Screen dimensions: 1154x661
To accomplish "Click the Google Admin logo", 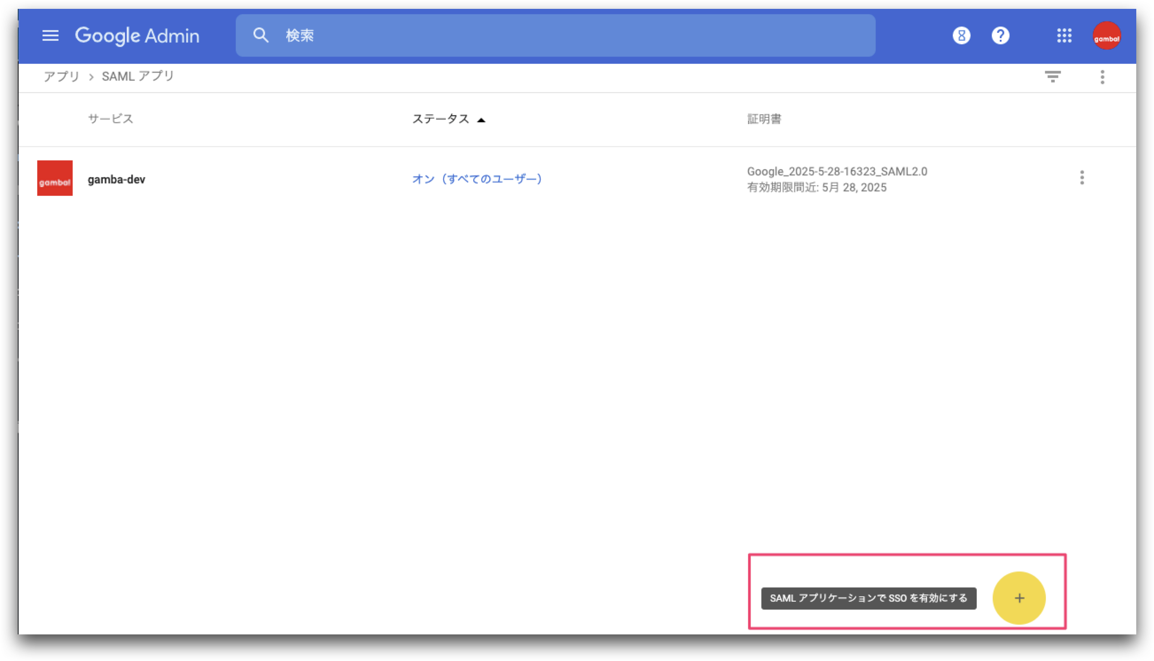I will pyautogui.click(x=137, y=35).
